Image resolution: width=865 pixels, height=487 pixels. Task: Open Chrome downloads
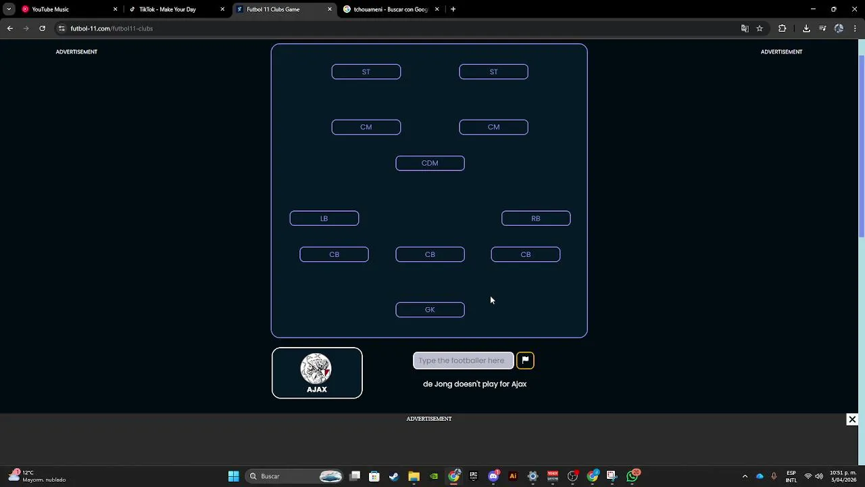(x=806, y=28)
